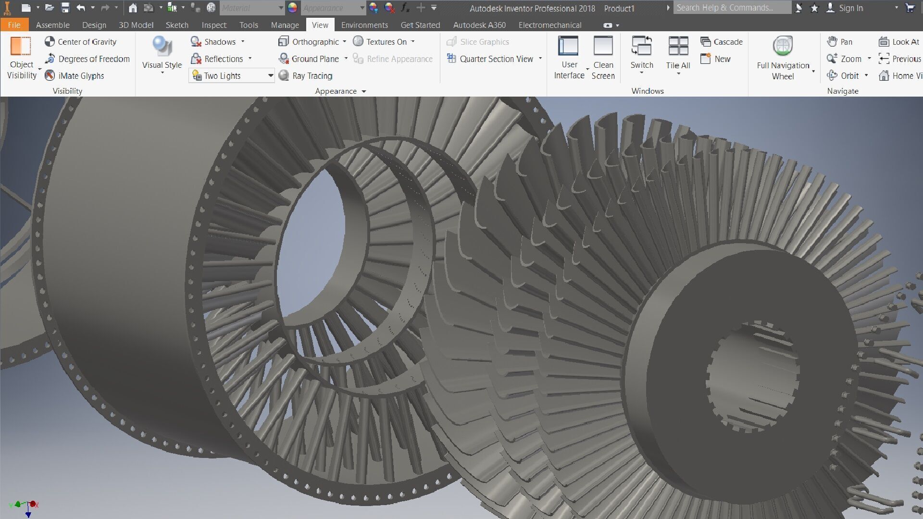Toggle iMate Glyphs visibility

click(74, 75)
